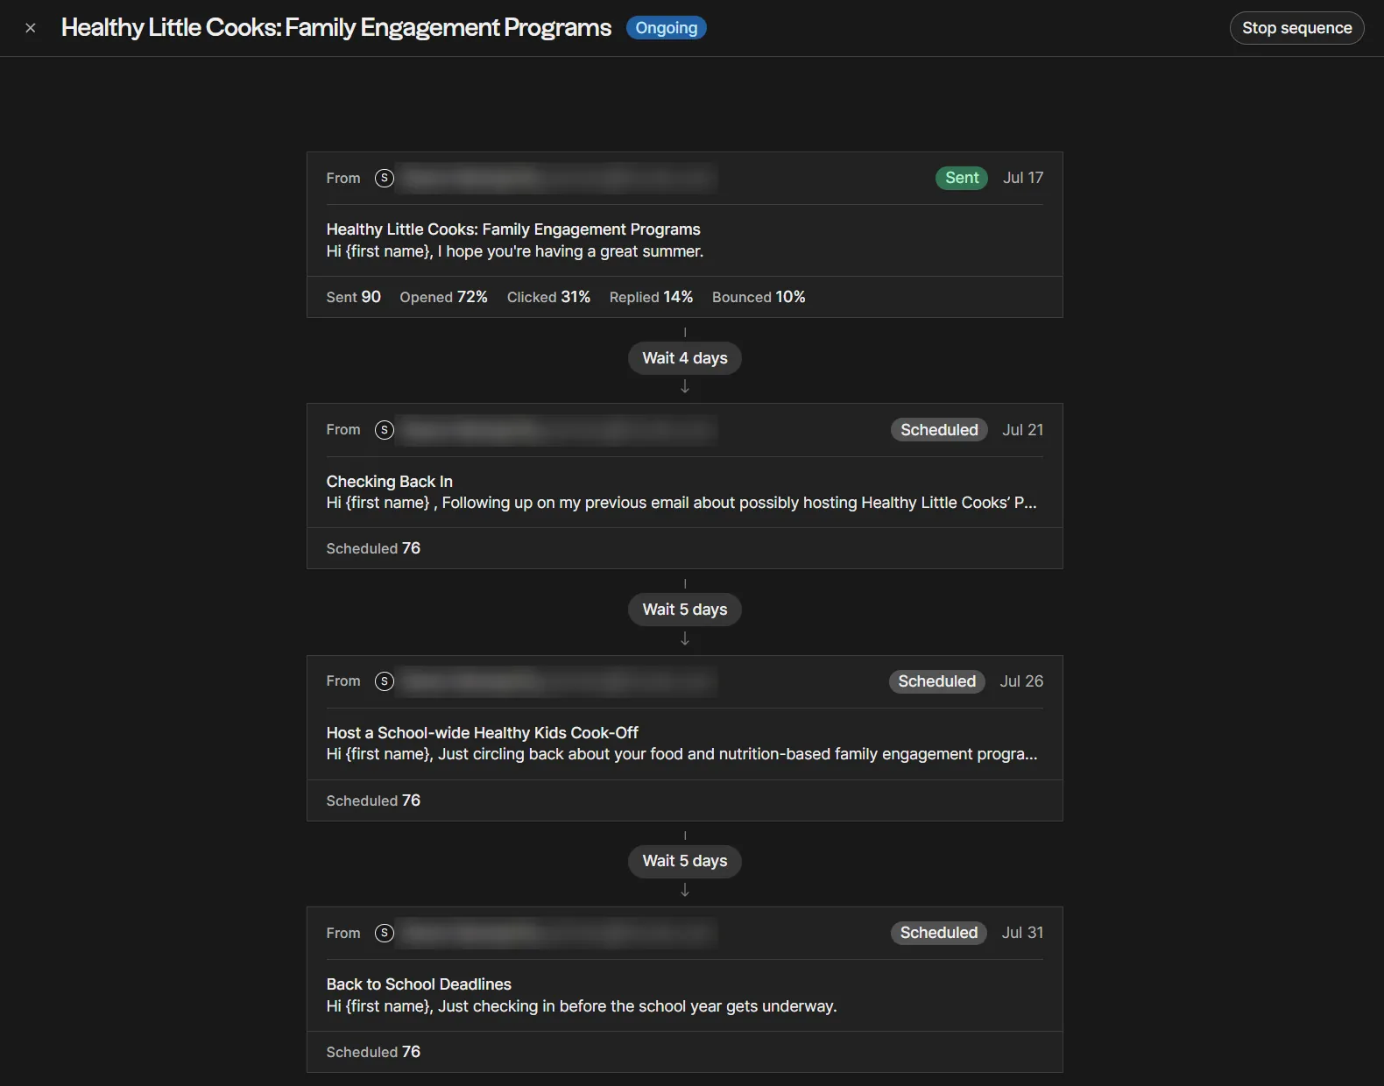
Task: Click the Stop sequence button
Action: [1296, 28]
